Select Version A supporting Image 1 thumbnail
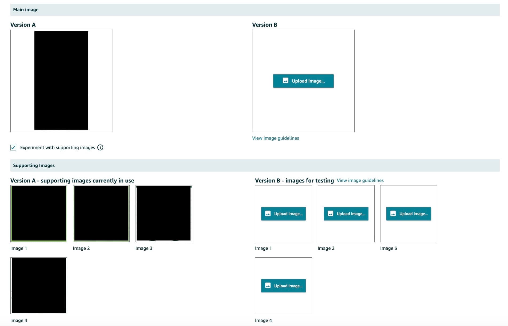Image resolution: width=508 pixels, height=326 pixels. coord(39,214)
